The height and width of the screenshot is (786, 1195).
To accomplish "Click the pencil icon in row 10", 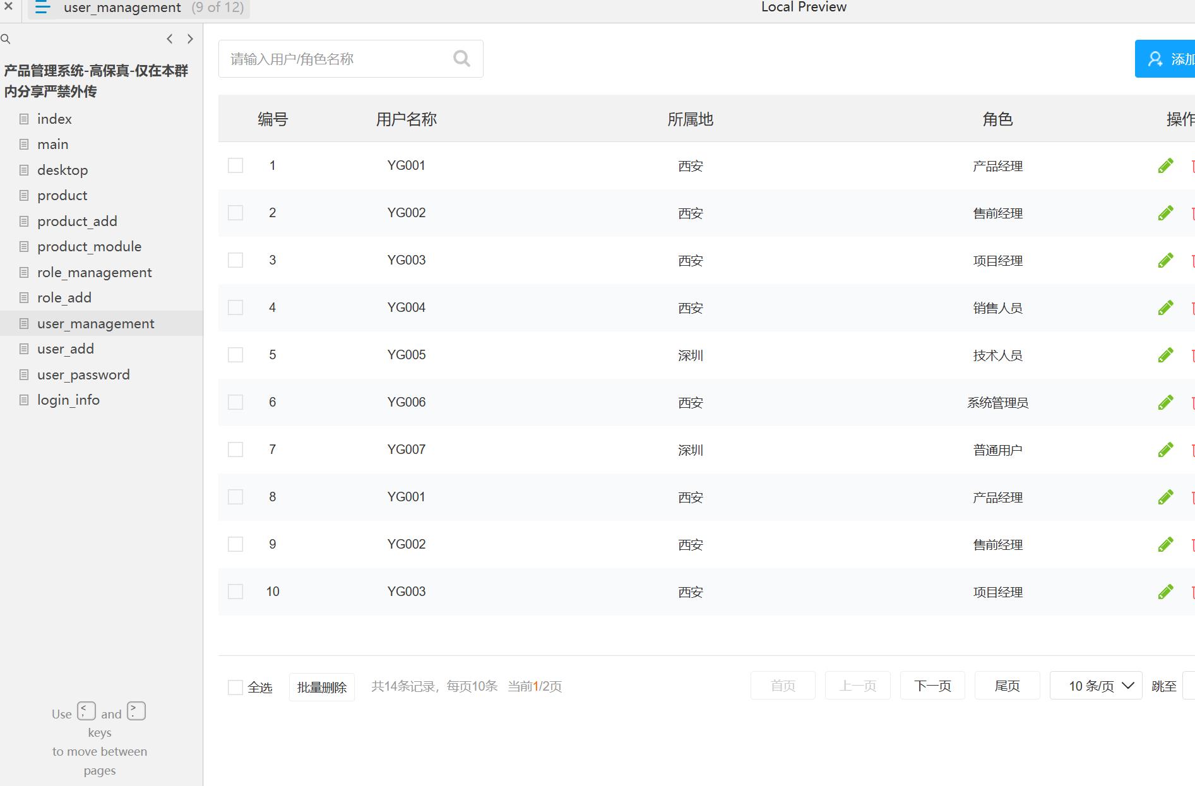I will click(1165, 592).
